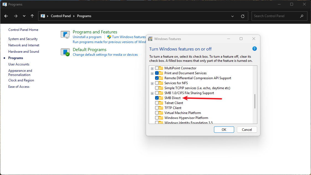The height and width of the screenshot is (175, 311).
Task: Click the Windows Features list scrollbar
Action: point(255,101)
